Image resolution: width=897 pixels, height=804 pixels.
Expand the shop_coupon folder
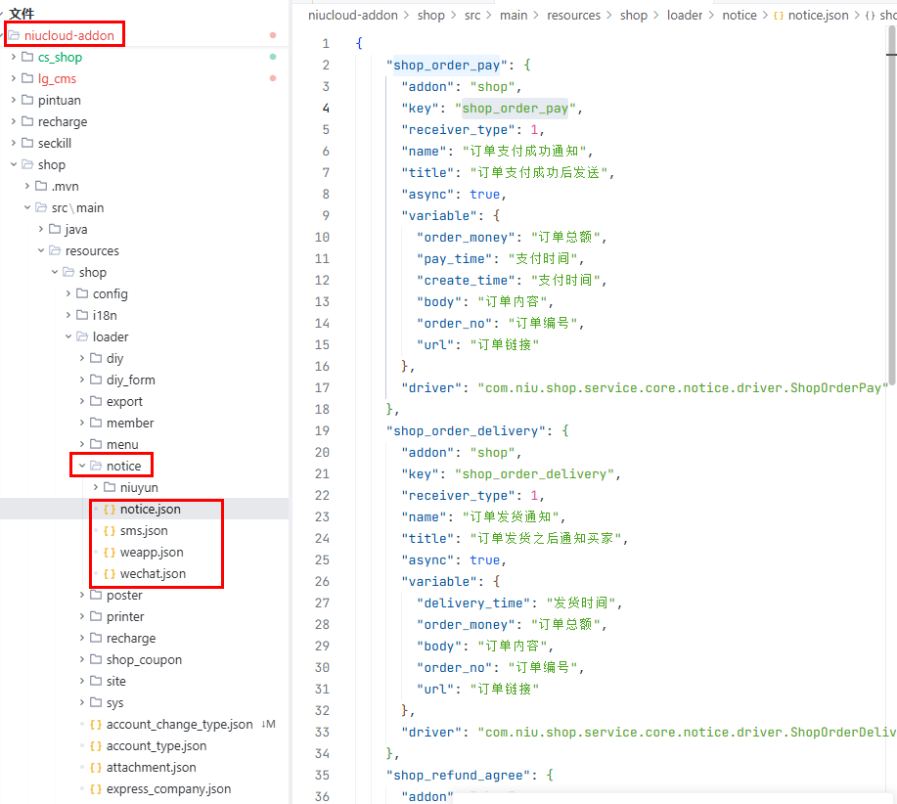point(83,660)
